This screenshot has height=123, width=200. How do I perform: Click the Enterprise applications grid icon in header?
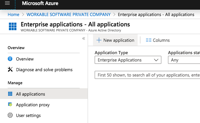[13, 26]
